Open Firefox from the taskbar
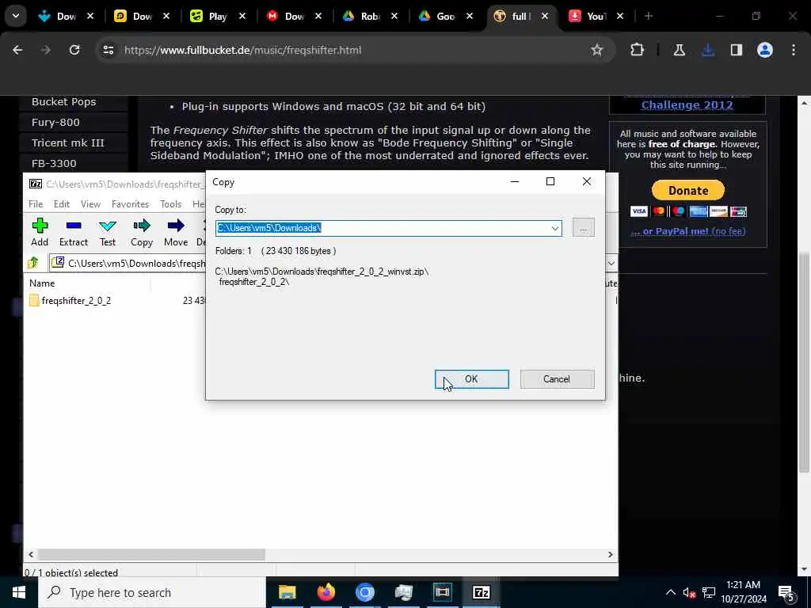 [326, 592]
